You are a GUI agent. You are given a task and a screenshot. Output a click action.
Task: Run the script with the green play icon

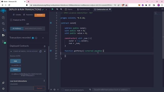coord(53,9)
